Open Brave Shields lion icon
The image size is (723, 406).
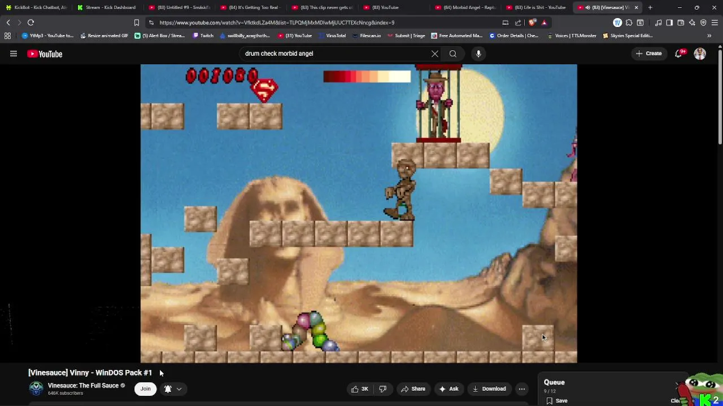532,23
